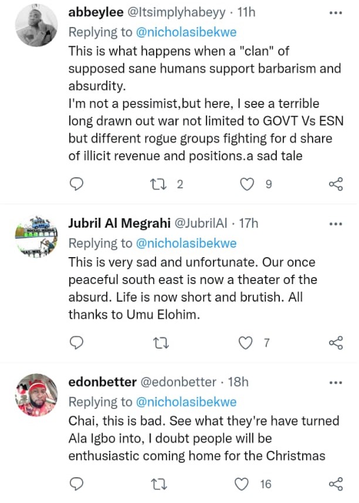The height and width of the screenshot is (503, 359).
Task: Open more options for abbeylee's tweet
Action: click(335, 12)
